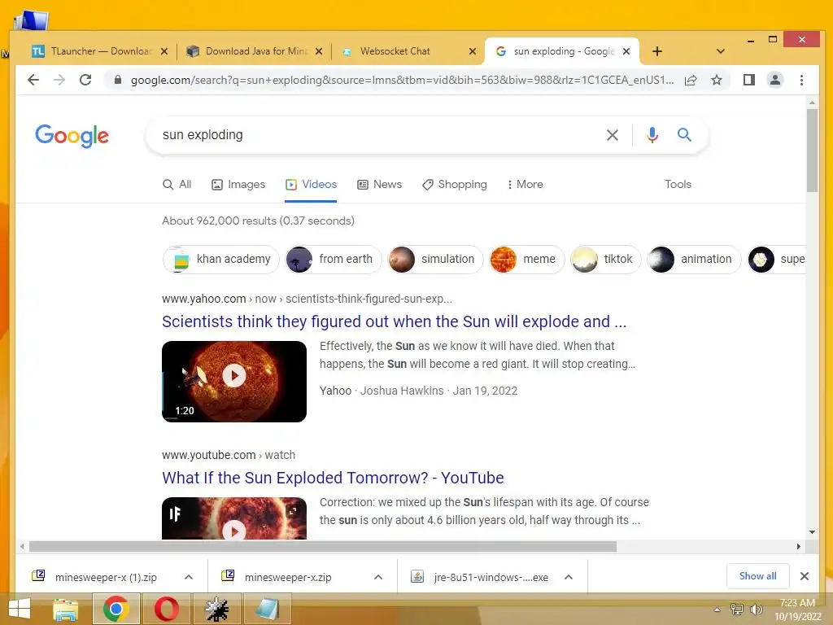Image resolution: width=833 pixels, height=625 pixels.
Task: Open the Chrome side panel
Action: (749, 81)
